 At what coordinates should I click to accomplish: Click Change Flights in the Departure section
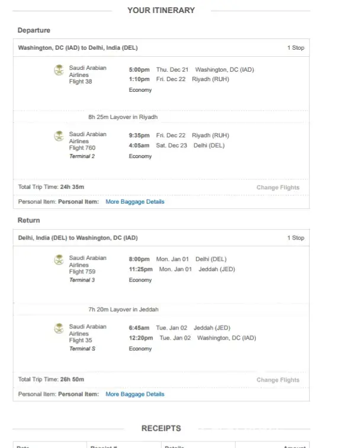pos(278,188)
